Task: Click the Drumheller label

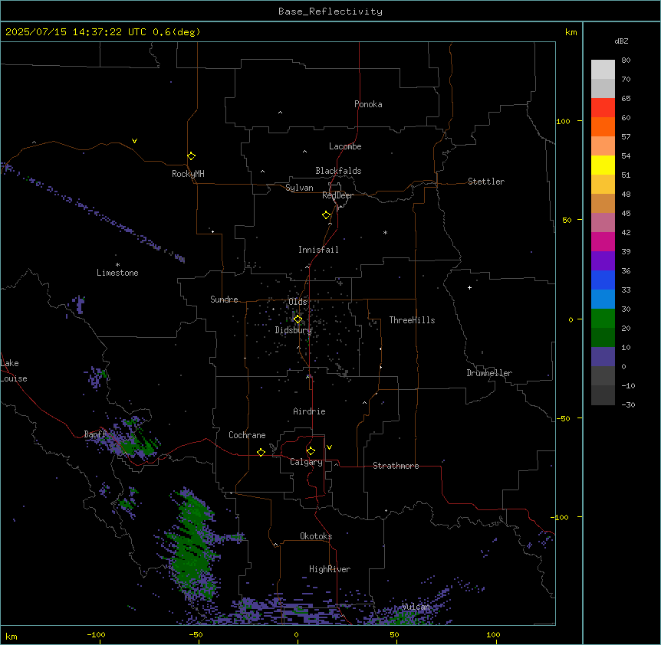Action: (489, 373)
